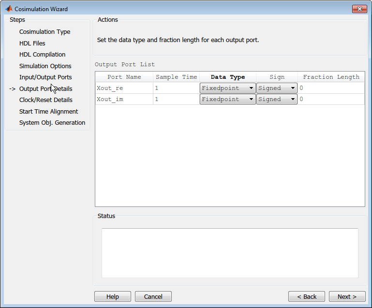Select the HDL Files step

(32, 43)
